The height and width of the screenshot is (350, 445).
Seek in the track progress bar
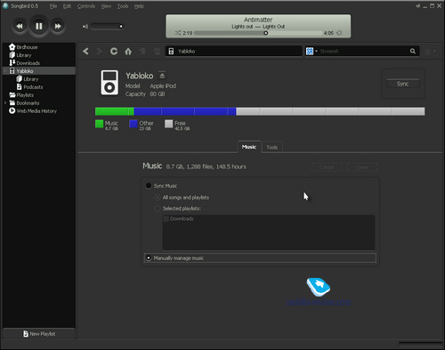point(258,33)
